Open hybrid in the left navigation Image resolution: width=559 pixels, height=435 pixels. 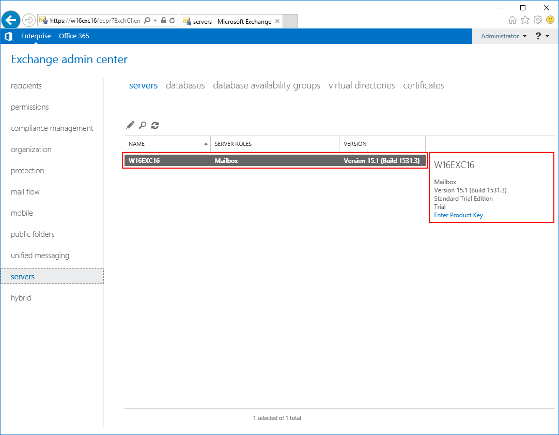(x=21, y=298)
